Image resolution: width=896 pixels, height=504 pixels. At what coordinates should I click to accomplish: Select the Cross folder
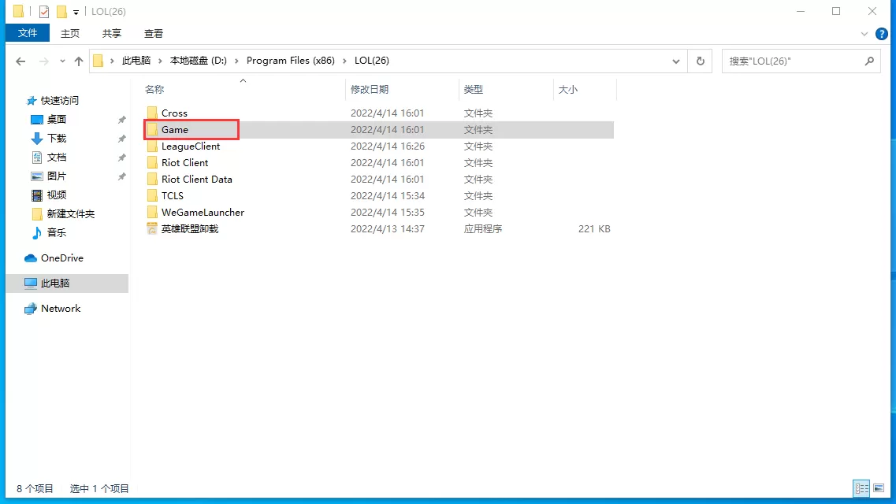click(173, 113)
